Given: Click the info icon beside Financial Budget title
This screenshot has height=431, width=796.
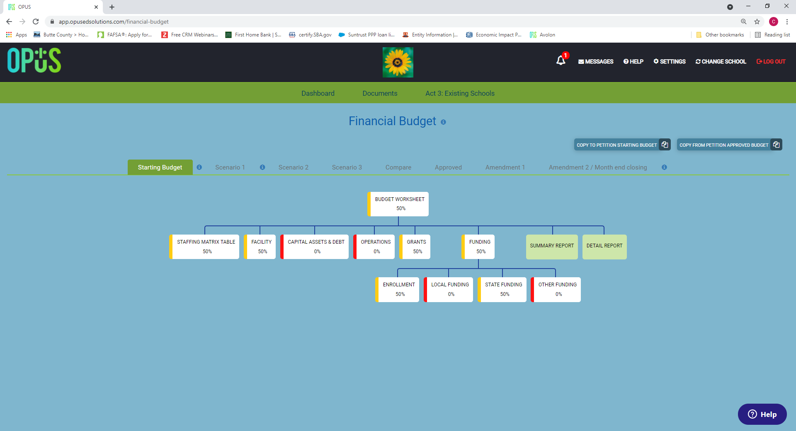Looking at the screenshot, I should pyautogui.click(x=443, y=122).
